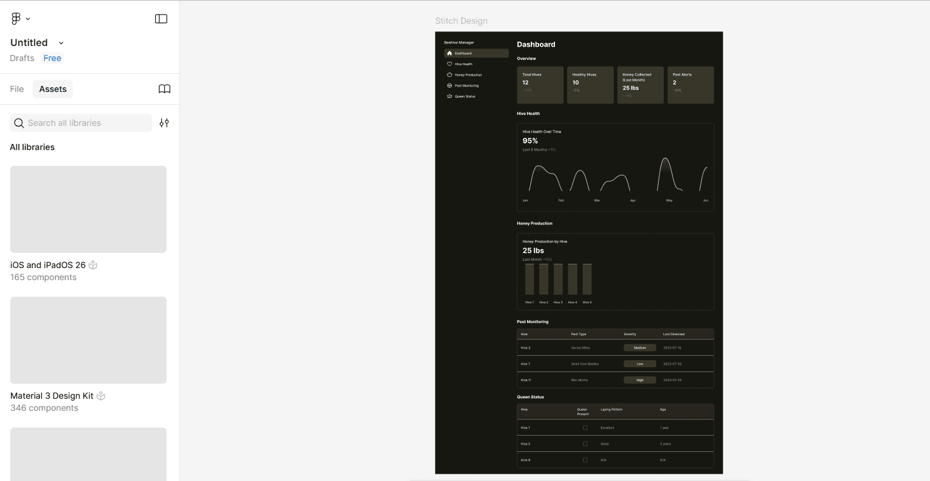Screen dimensions: 930x481
Task: Open the asset search filter settings icon
Action: pos(164,123)
